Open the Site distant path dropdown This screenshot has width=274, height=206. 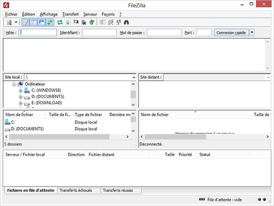268,77
